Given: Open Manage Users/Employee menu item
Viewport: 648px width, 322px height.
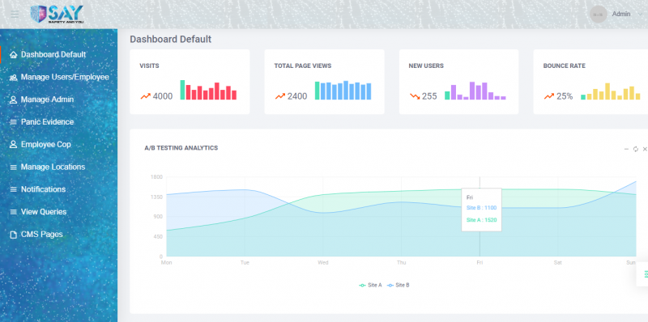Looking at the screenshot, I should click(x=65, y=77).
